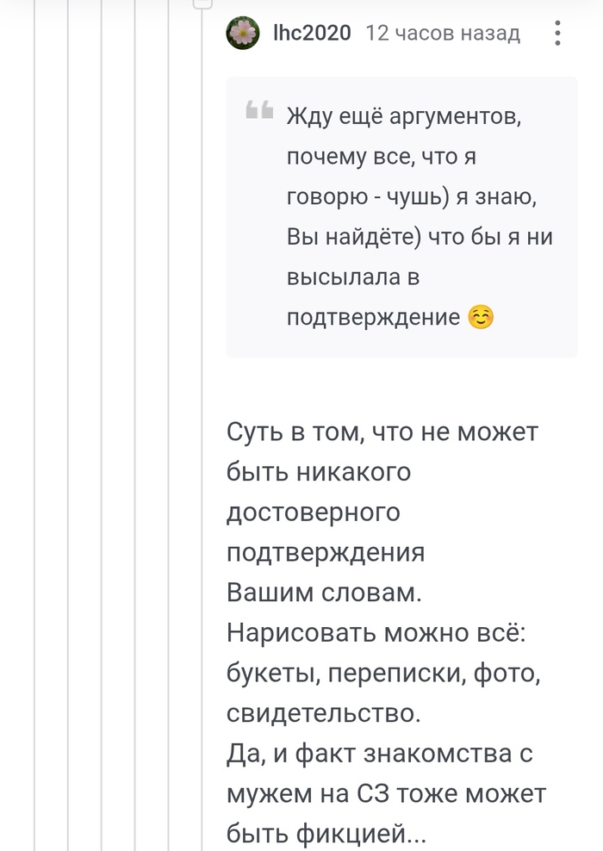Collapse the second thread line from left
Screen dimensions: 603x851
pyautogui.click(x=68, y=431)
